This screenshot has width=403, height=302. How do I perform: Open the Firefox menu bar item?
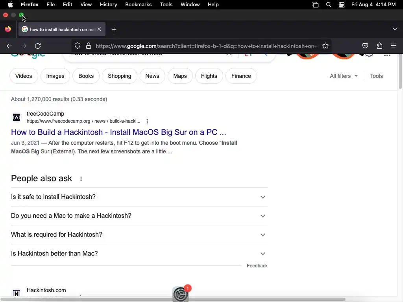point(30,5)
